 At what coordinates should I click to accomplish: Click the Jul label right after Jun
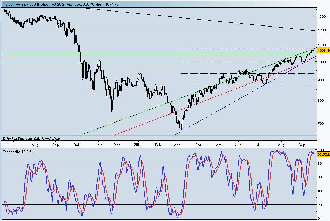(x=260, y=145)
